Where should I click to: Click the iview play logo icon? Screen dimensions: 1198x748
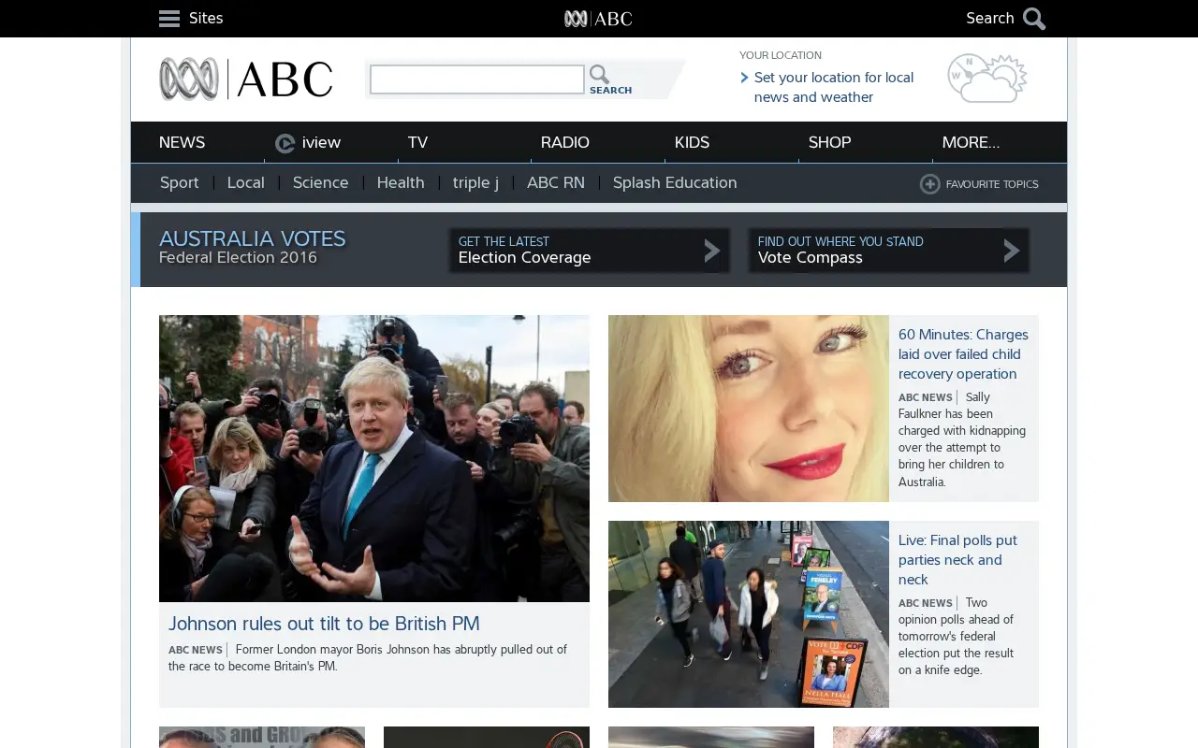click(285, 143)
